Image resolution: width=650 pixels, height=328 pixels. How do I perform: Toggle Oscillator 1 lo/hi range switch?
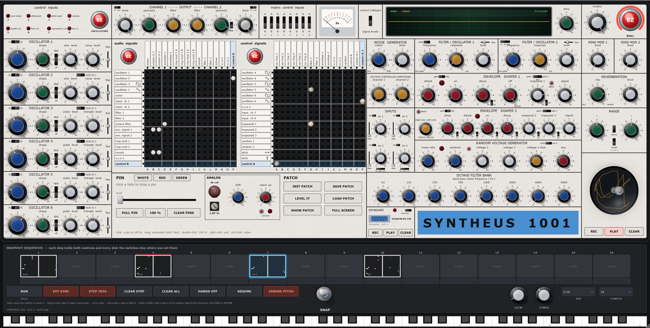(15, 42)
